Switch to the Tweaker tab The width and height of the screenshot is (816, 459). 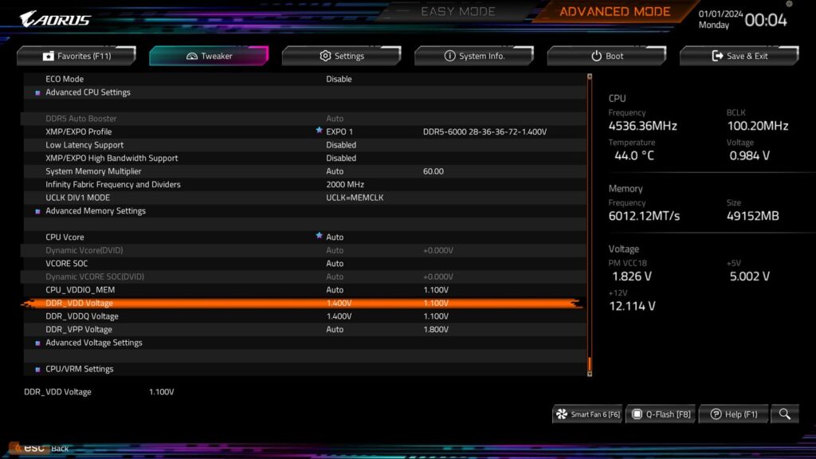pyautogui.click(x=209, y=56)
